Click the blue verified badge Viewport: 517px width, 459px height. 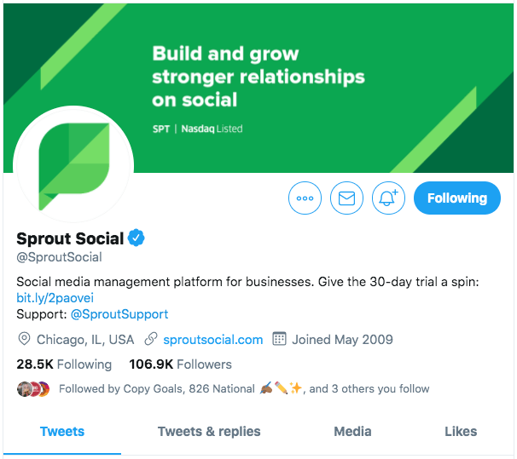137,238
